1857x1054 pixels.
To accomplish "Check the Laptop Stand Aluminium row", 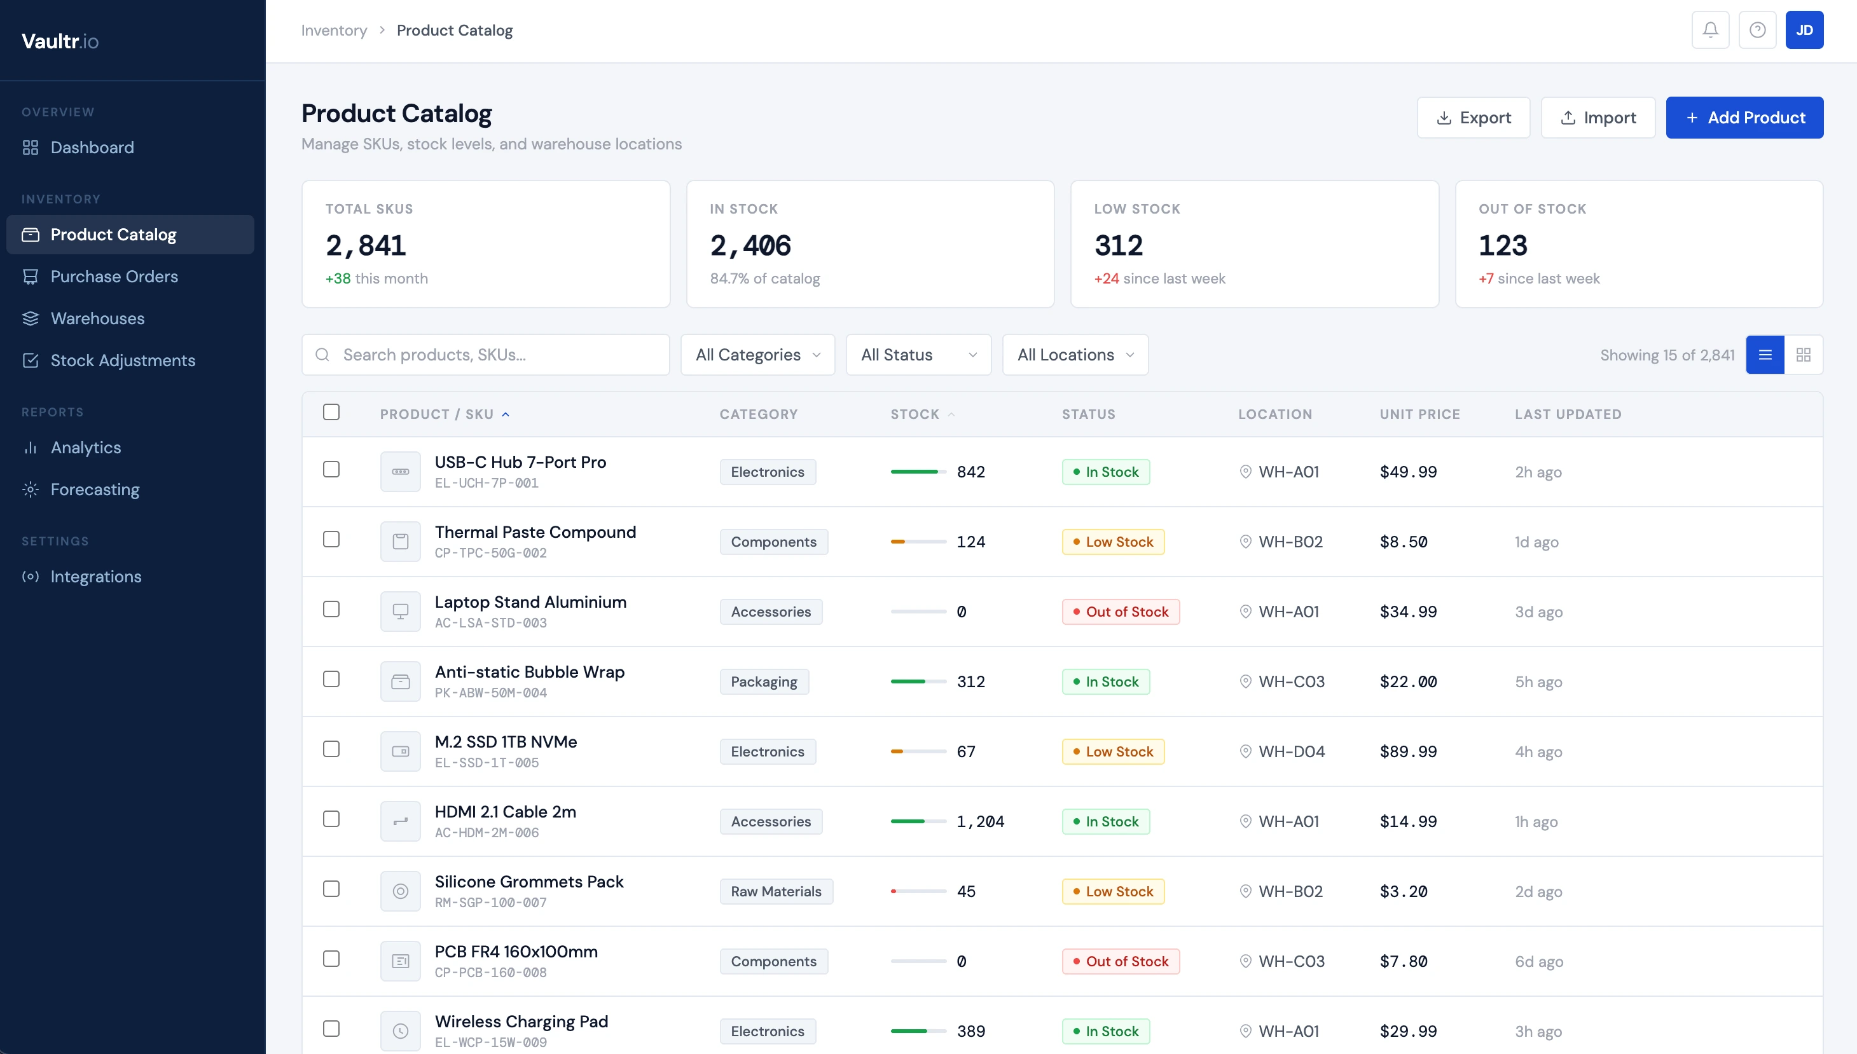I will [x=331, y=609].
